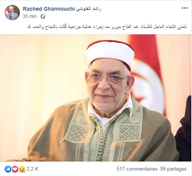Screen dimensions: 192x176
Task: Open the 517 commentaires link
Action: (x=137, y=169)
